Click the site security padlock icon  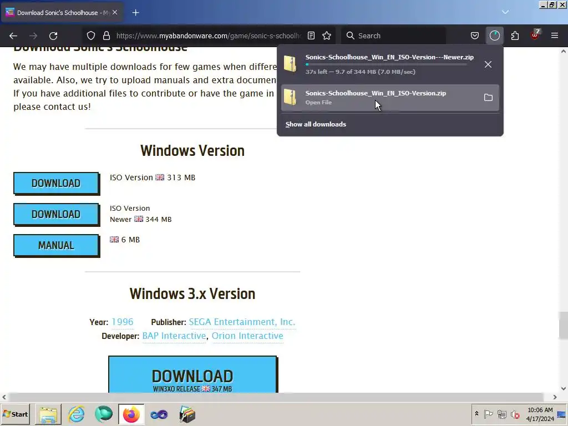click(106, 35)
